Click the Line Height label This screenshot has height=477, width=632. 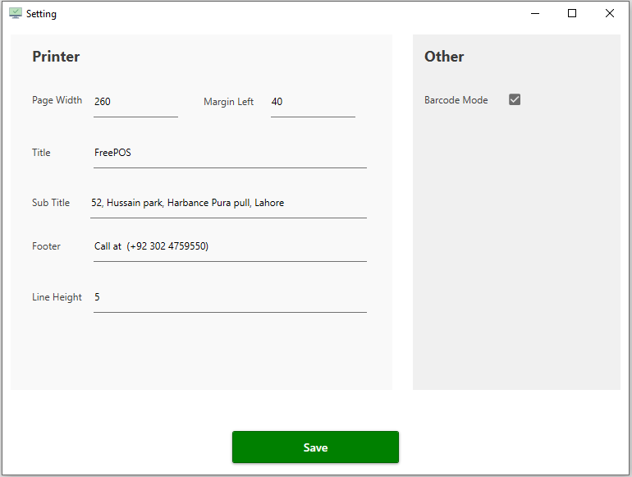pyautogui.click(x=57, y=297)
